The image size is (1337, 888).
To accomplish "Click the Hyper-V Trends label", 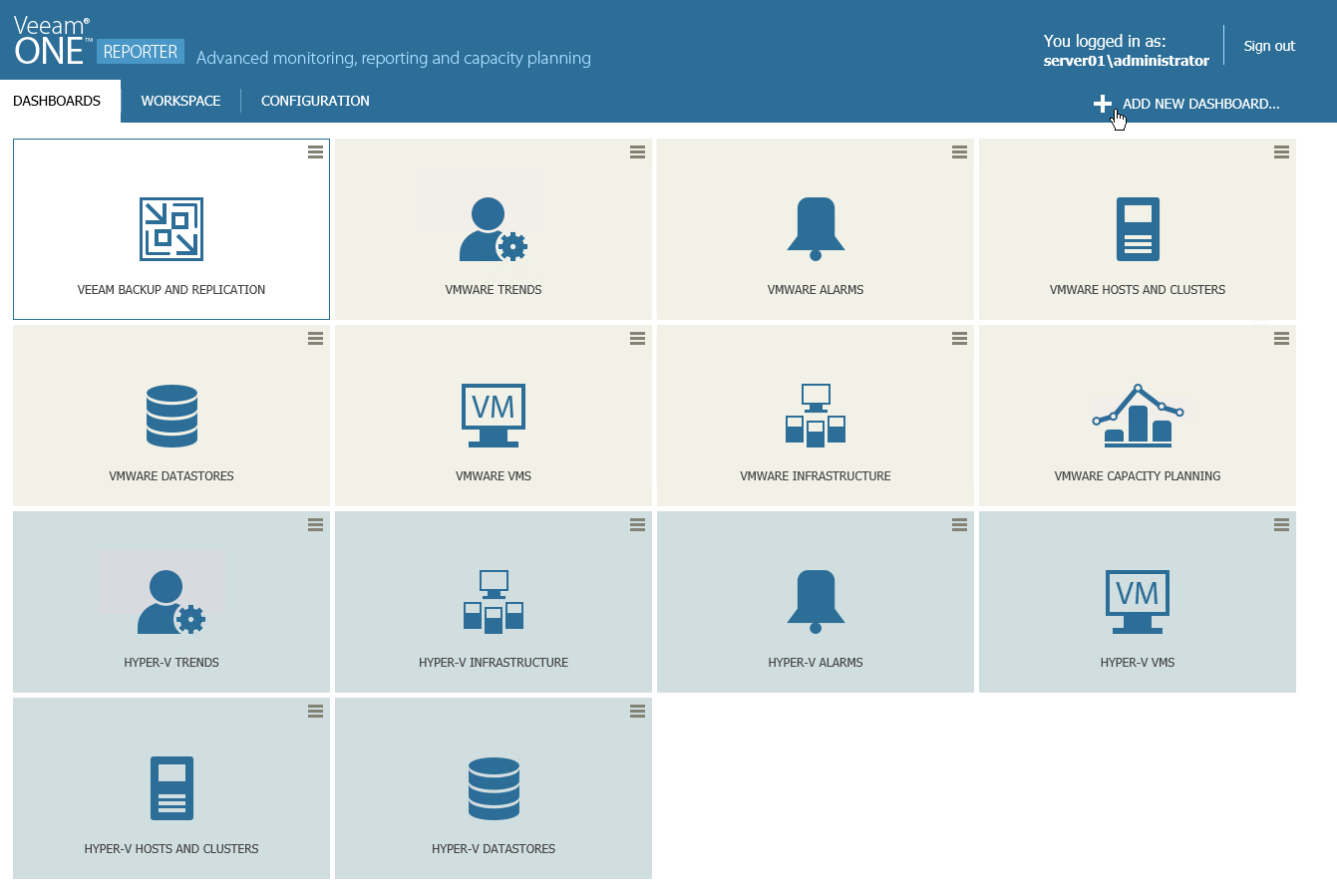I will 171,663.
